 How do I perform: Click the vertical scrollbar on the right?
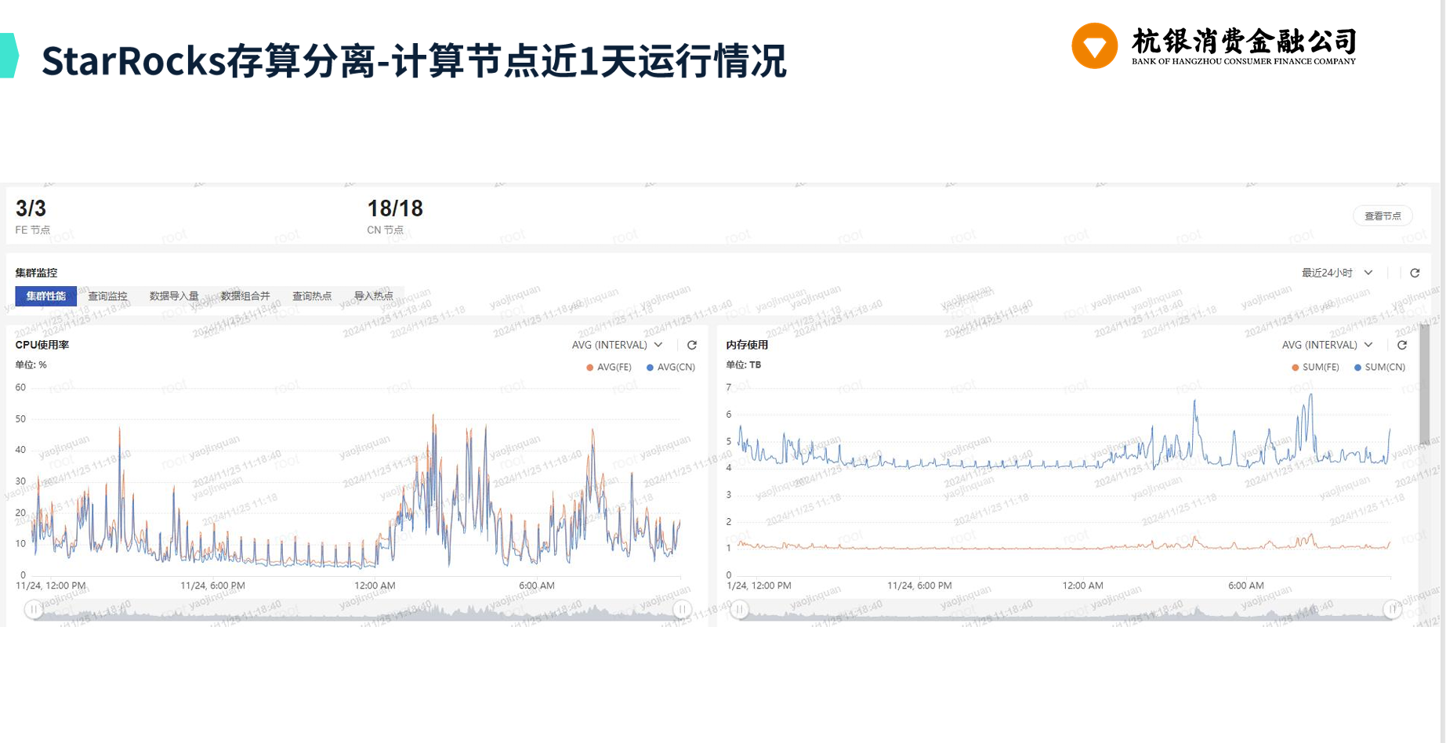(x=1424, y=386)
